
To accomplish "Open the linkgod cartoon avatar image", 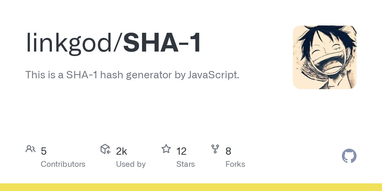I will tap(324, 57).
